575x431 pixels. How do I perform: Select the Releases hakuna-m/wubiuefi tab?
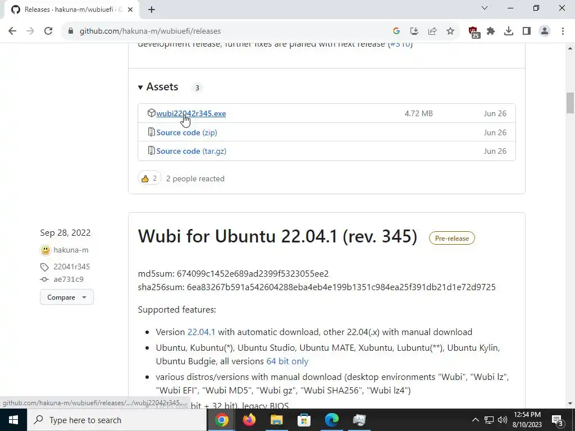click(71, 10)
